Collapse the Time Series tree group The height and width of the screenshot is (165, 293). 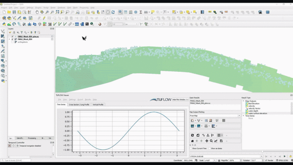[244, 116]
